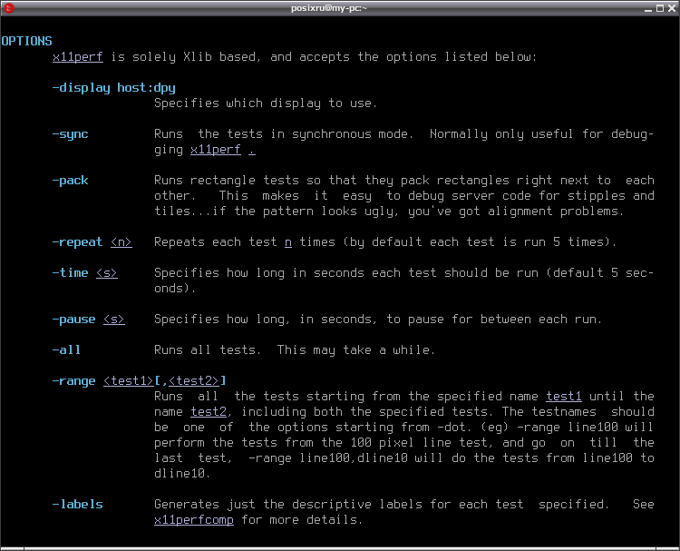Click the '-time' option name

pos(70,273)
